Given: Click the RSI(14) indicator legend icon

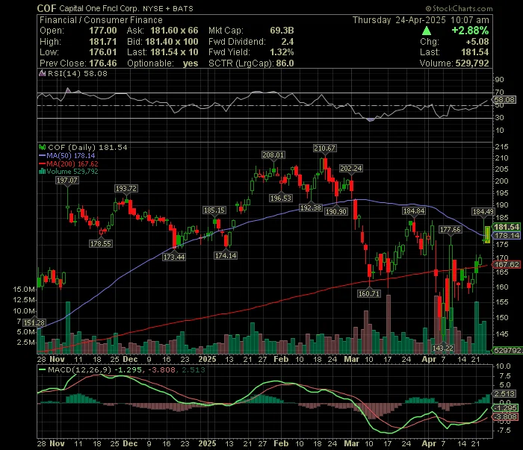Looking at the screenshot, I should click(42, 73).
